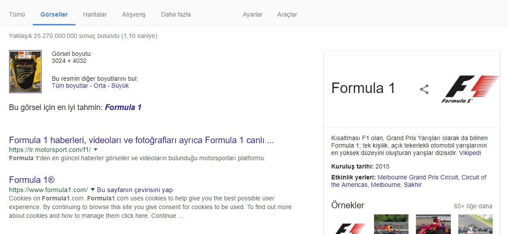This screenshot has height=234, width=508.
Task: Click the Örnekler section heading
Action: (348, 205)
